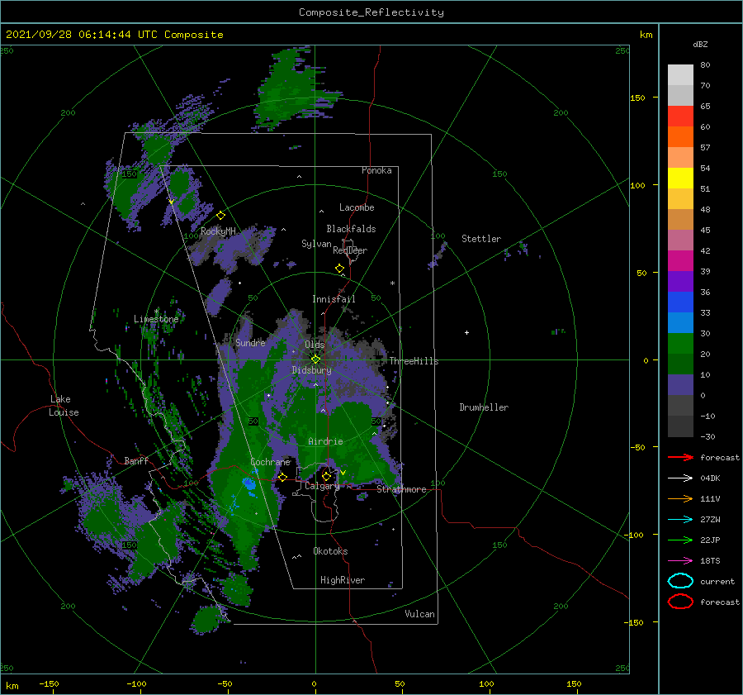
Task: Click the Okotoks city label
Action: tap(330, 551)
